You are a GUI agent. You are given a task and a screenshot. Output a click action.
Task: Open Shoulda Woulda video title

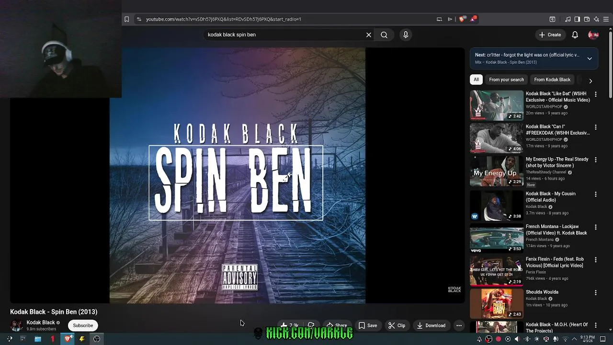[x=542, y=292]
